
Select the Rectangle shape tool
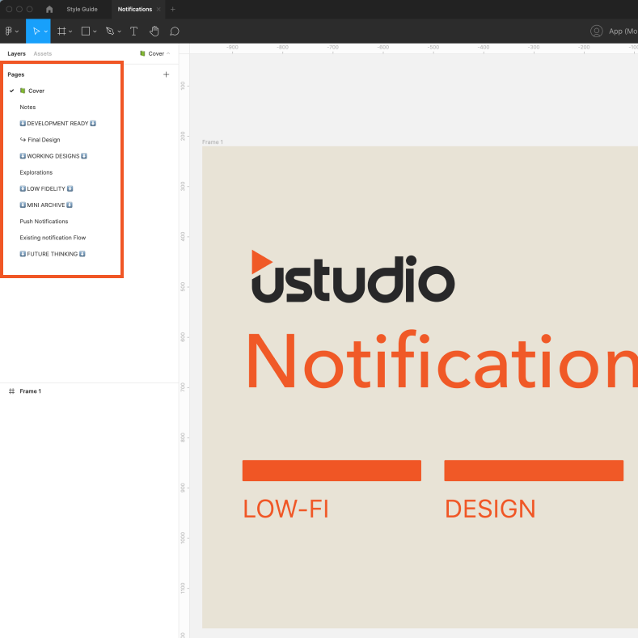coord(86,31)
